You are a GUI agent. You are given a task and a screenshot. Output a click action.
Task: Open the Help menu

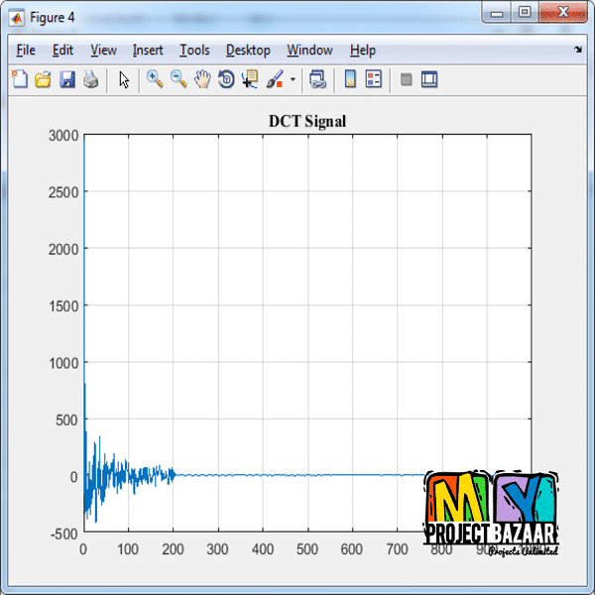(363, 51)
